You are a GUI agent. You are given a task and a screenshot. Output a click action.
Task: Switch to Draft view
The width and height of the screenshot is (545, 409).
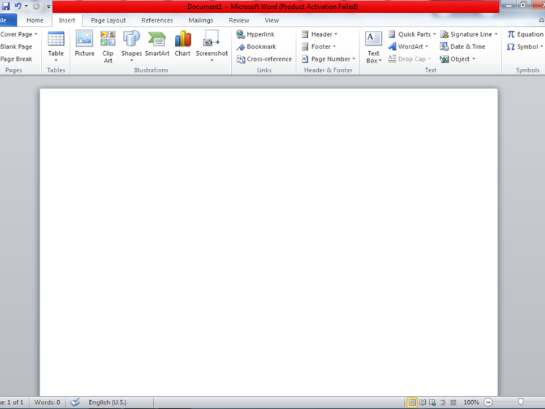453,402
